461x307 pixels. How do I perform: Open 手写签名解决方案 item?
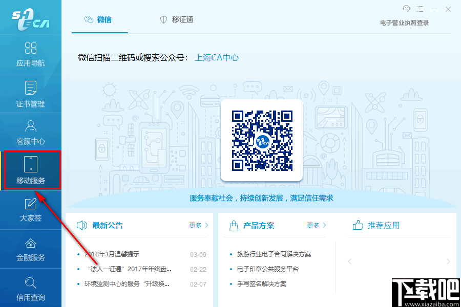click(x=262, y=284)
